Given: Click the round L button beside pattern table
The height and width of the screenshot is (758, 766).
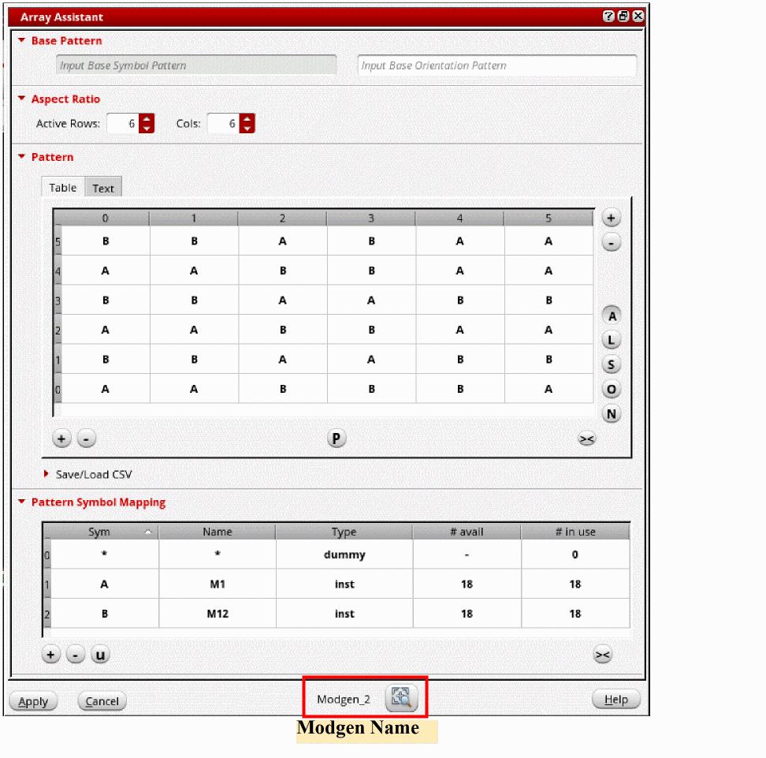Looking at the screenshot, I should tap(611, 341).
